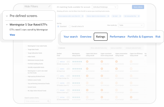Check the box for the last fund row

point(58,97)
